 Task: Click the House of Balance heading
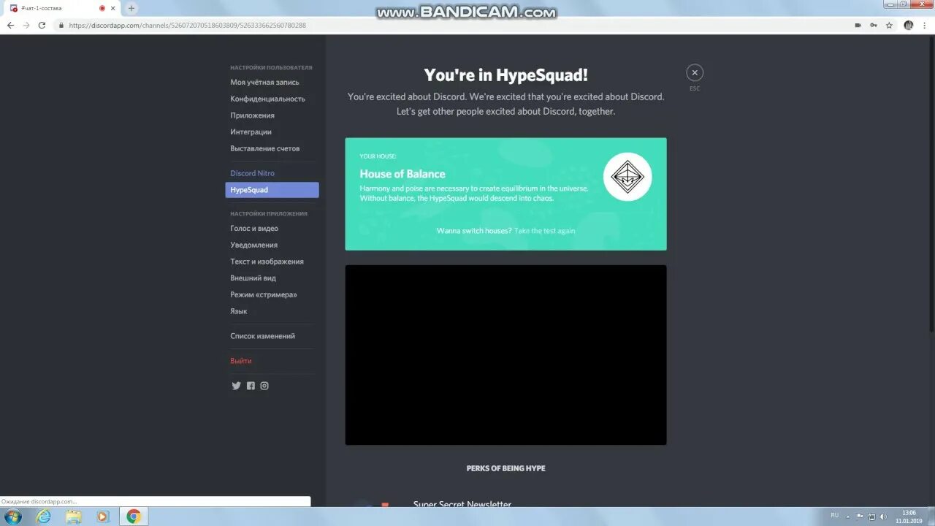click(x=402, y=174)
